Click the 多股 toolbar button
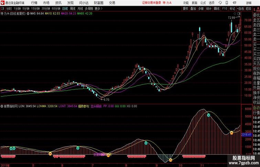 [201, 9]
